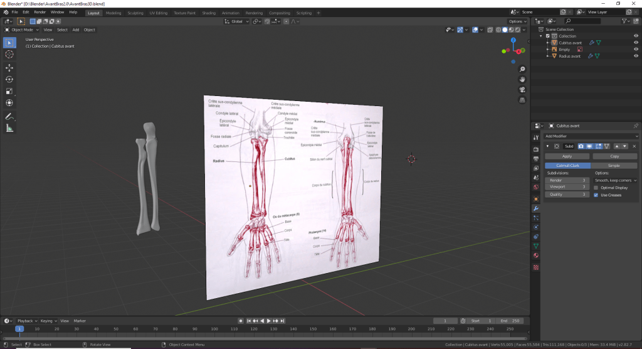Choose the Rotate tool

(x=9, y=79)
